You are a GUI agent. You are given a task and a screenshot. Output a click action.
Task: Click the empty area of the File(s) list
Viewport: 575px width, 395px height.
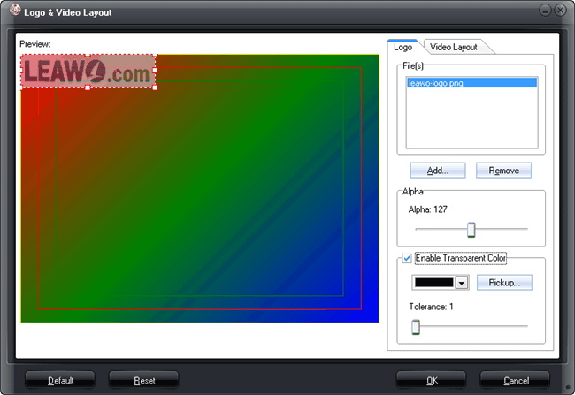pyautogui.click(x=471, y=118)
